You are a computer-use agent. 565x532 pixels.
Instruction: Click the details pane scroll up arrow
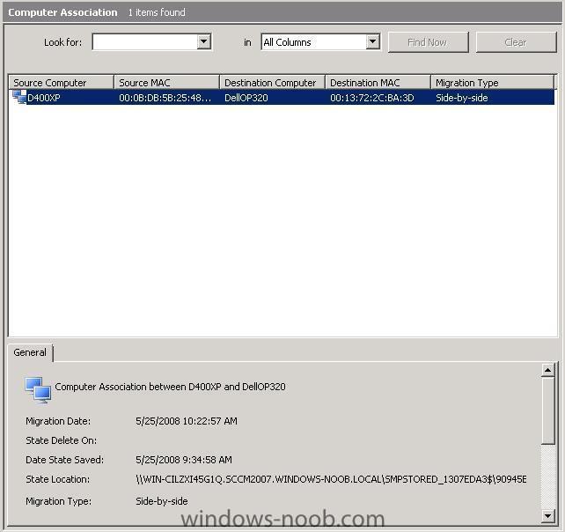547,370
